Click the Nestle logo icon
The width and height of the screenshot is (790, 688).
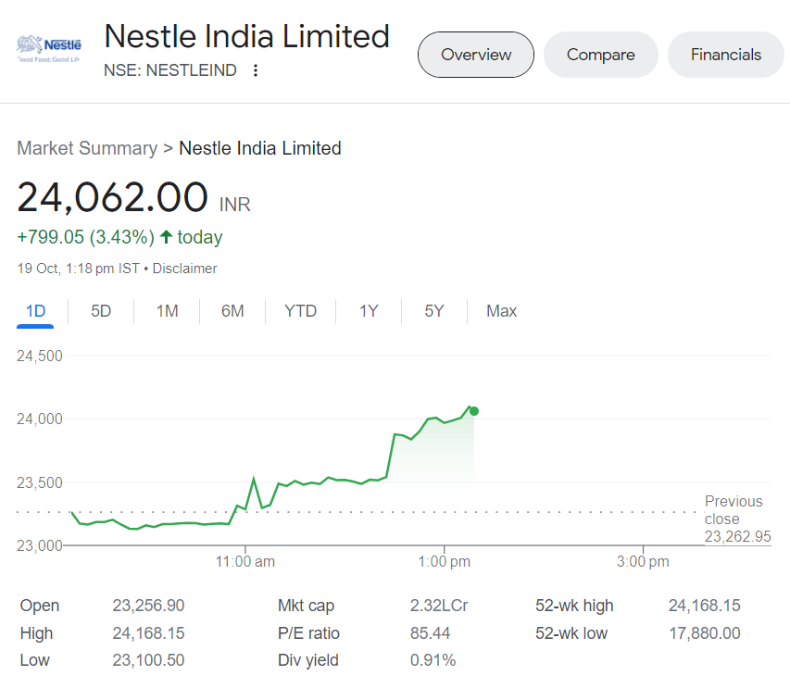click(x=50, y=48)
